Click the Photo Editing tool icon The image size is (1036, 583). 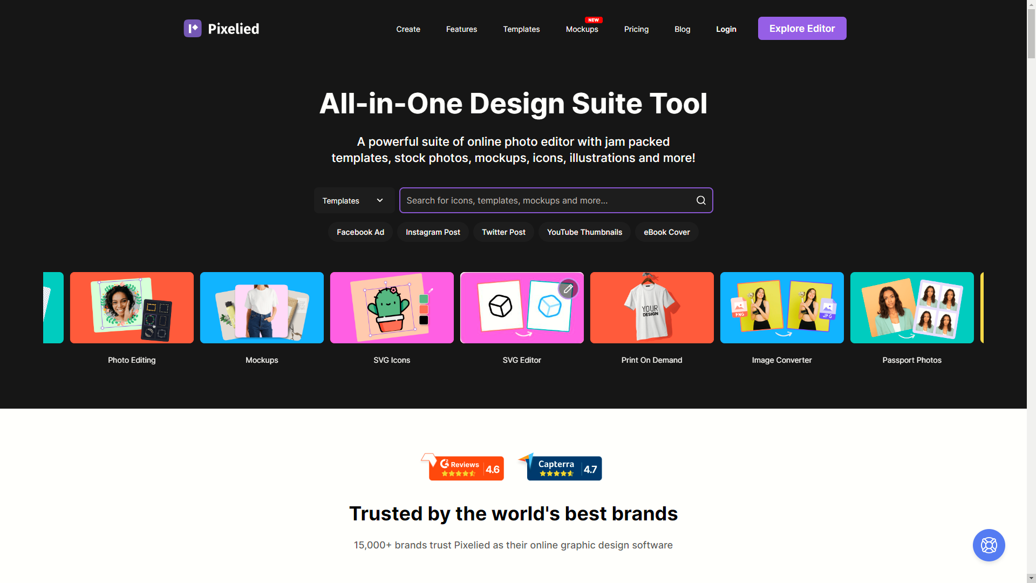(132, 308)
